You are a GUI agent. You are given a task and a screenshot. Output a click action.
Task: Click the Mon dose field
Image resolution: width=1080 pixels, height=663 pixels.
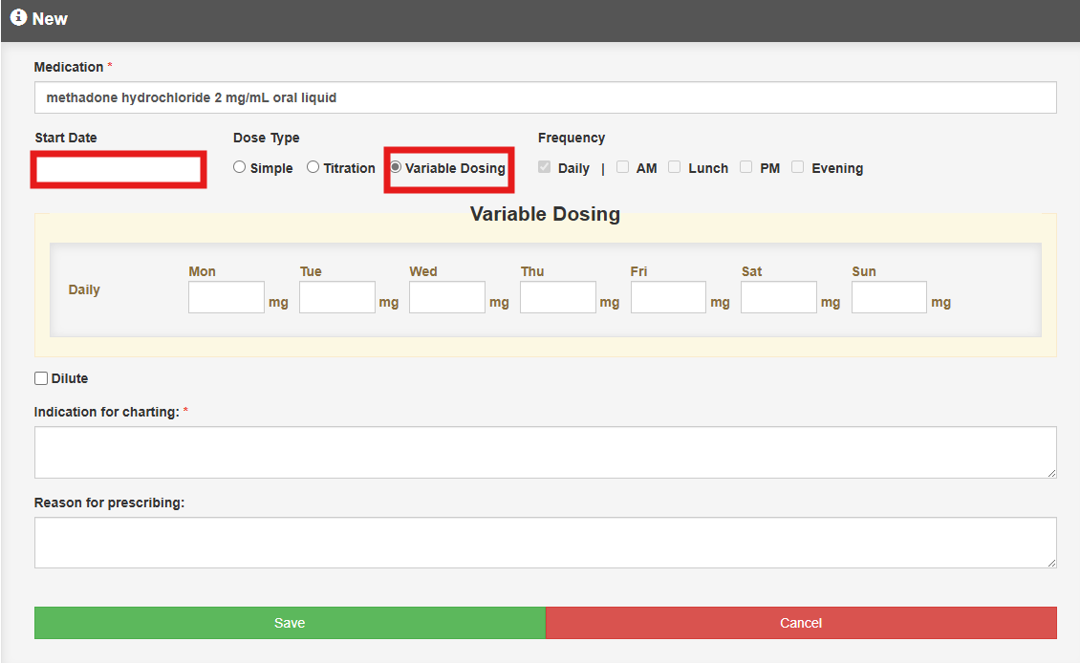(227, 297)
